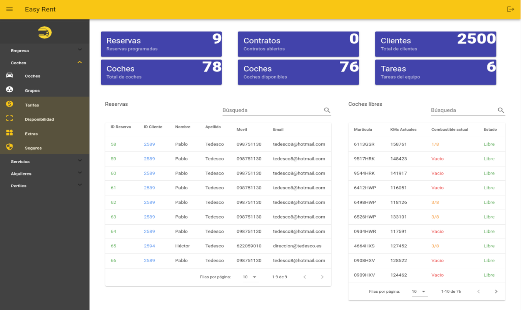Open the hamburger navigation menu
This screenshot has height=310, width=521.
pyautogui.click(x=10, y=9)
